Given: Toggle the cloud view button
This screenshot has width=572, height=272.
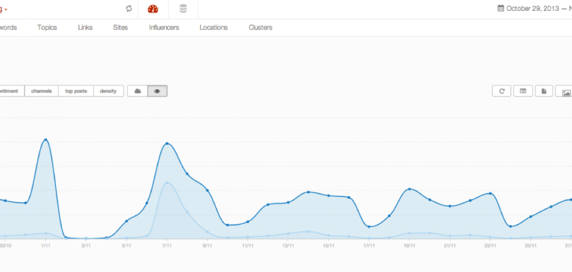Looking at the screenshot, I should (138, 91).
